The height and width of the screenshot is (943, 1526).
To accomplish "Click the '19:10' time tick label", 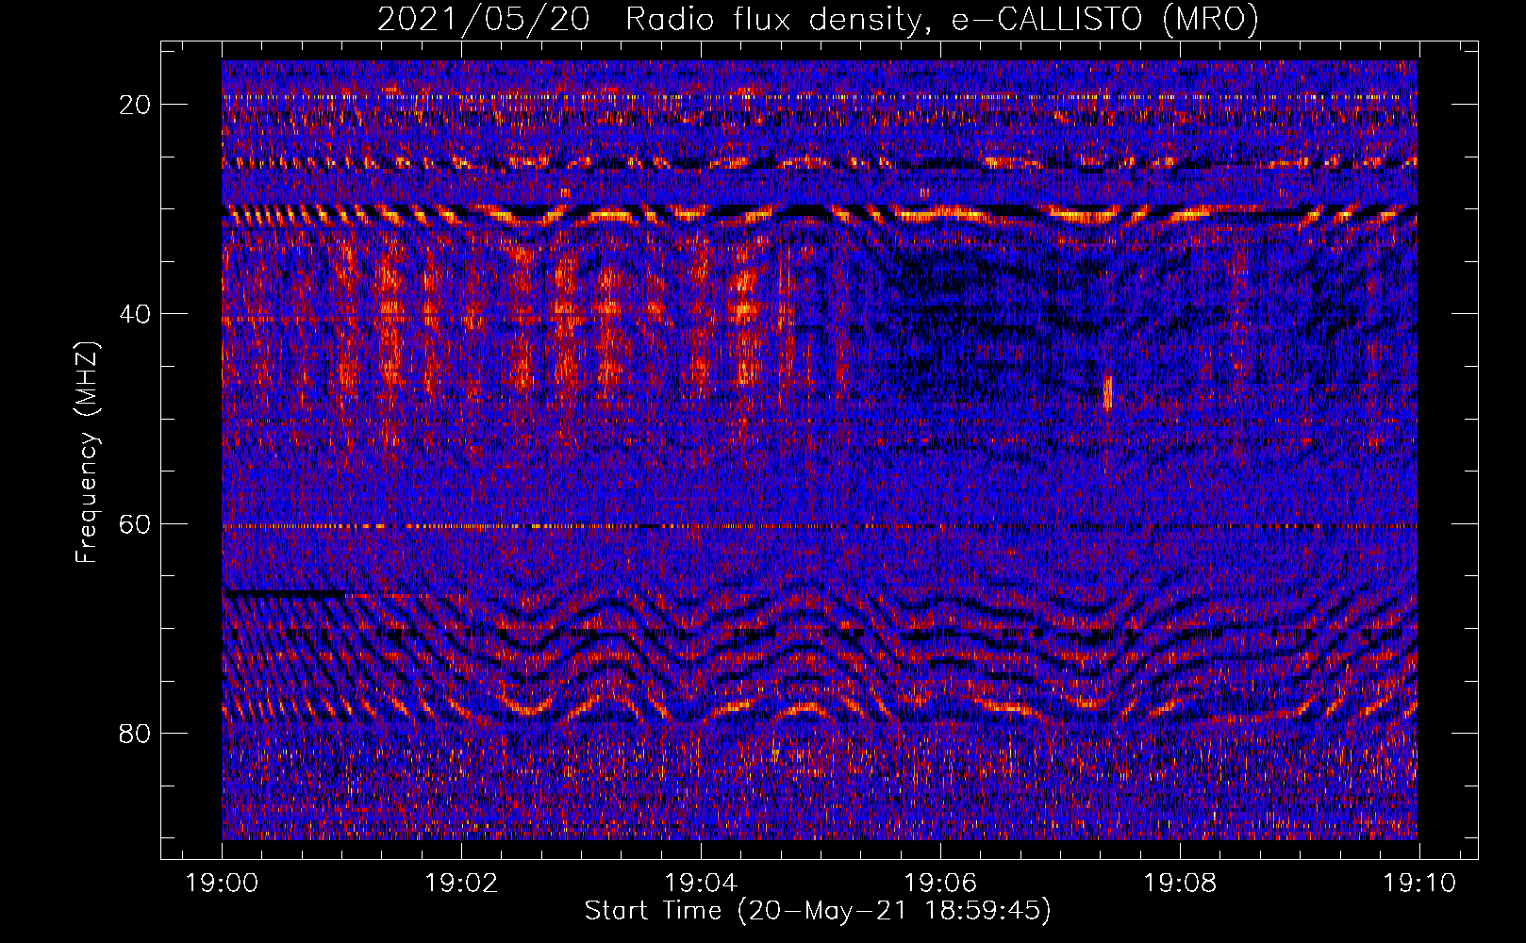I will click(x=1418, y=883).
